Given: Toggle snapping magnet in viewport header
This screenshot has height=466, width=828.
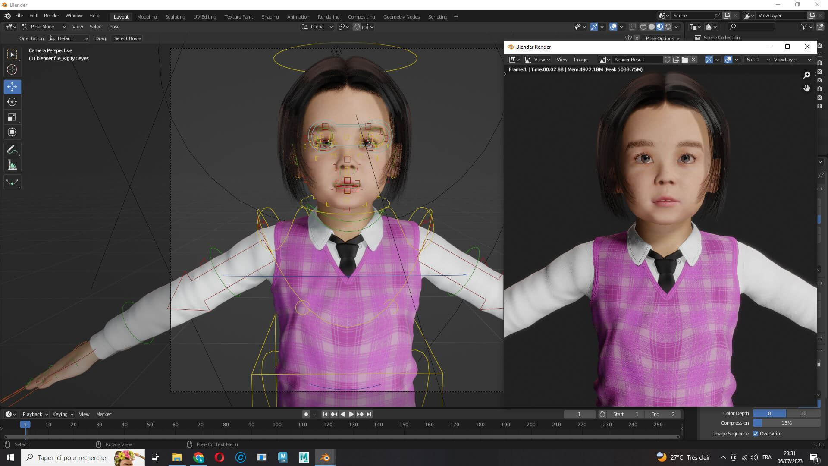Looking at the screenshot, I should pos(357,27).
